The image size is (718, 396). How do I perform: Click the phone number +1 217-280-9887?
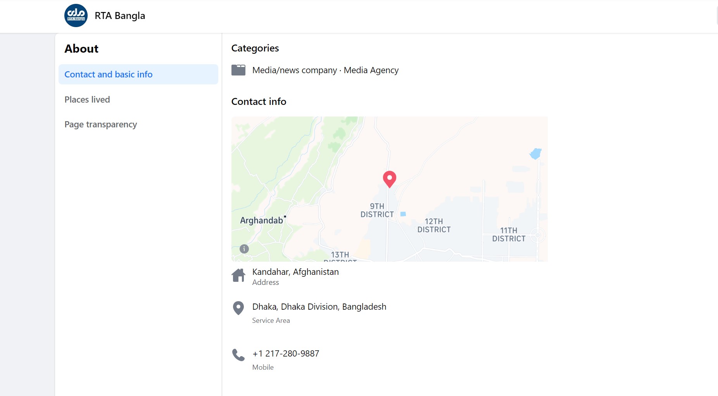286,353
